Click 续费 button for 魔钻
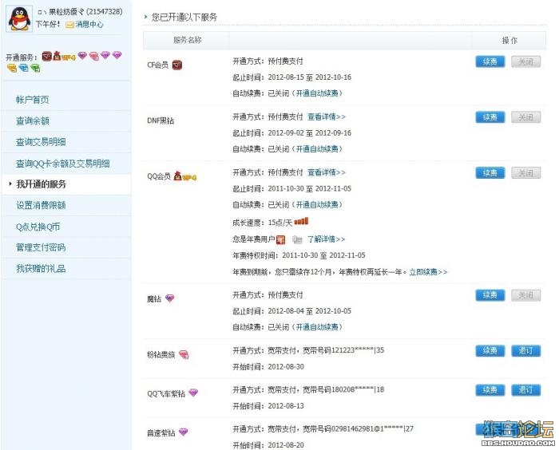The height and width of the screenshot is (450, 559). click(490, 295)
